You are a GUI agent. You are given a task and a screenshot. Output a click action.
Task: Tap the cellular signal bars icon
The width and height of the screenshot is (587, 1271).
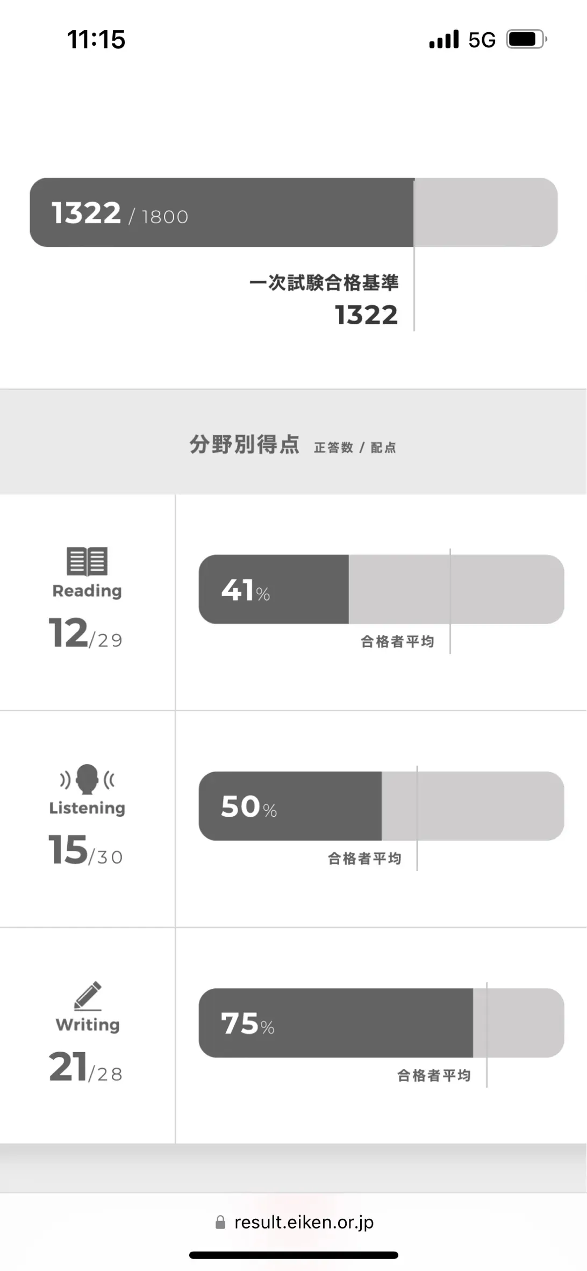[444, 39]
